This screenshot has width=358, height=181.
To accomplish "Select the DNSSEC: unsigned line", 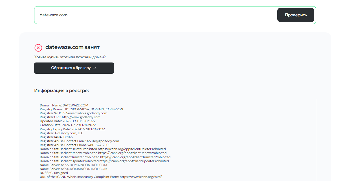I will click(54, 173).
